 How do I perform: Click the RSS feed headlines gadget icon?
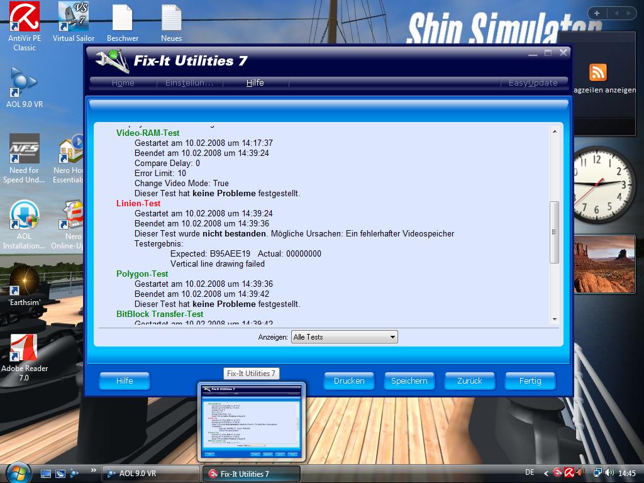click(x=597, y=72)
